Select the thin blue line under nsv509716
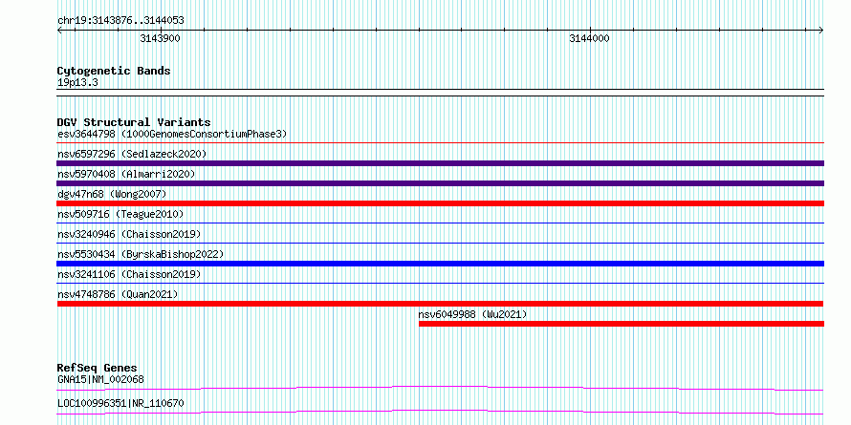851x425 pixels. (x=440, y=223)
